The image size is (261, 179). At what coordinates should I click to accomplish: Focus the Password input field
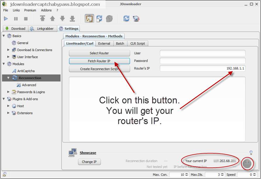[203, 61]
